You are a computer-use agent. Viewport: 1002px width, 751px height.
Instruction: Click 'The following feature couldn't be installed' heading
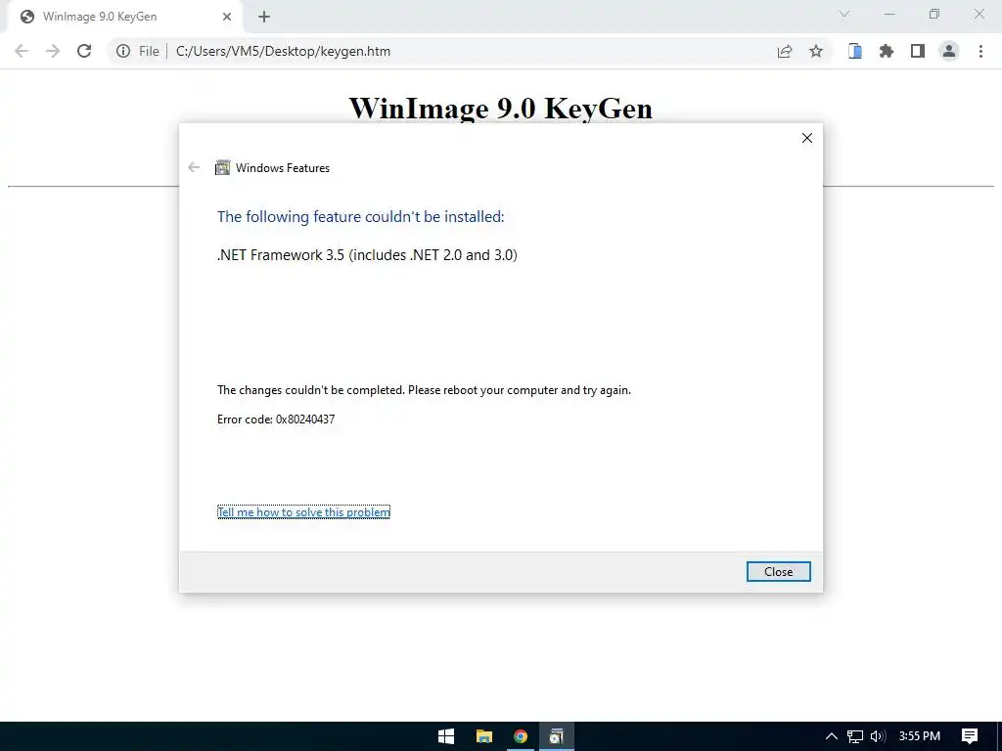click(360, 217)
